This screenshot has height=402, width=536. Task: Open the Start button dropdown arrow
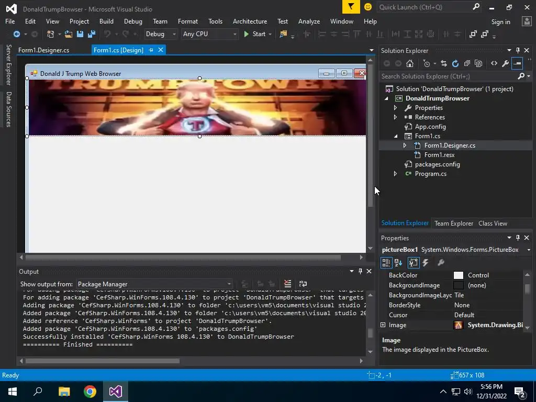[270, 34]
